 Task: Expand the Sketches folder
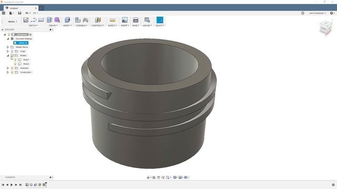click(8, 68)
